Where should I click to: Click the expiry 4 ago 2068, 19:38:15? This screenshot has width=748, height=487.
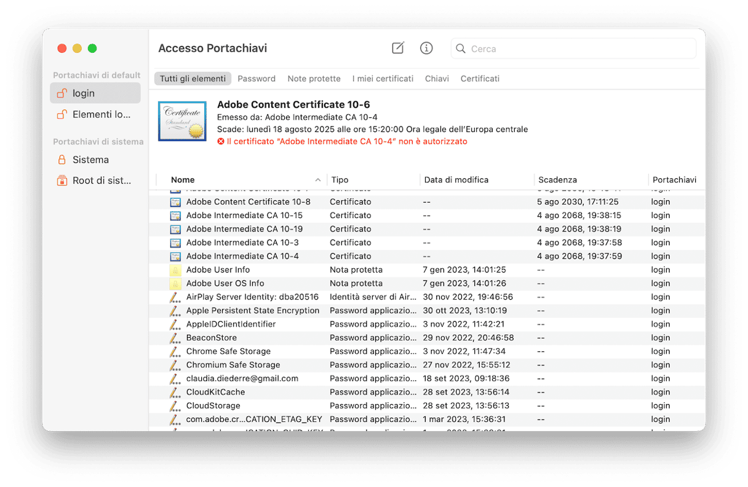pos(579,216)
